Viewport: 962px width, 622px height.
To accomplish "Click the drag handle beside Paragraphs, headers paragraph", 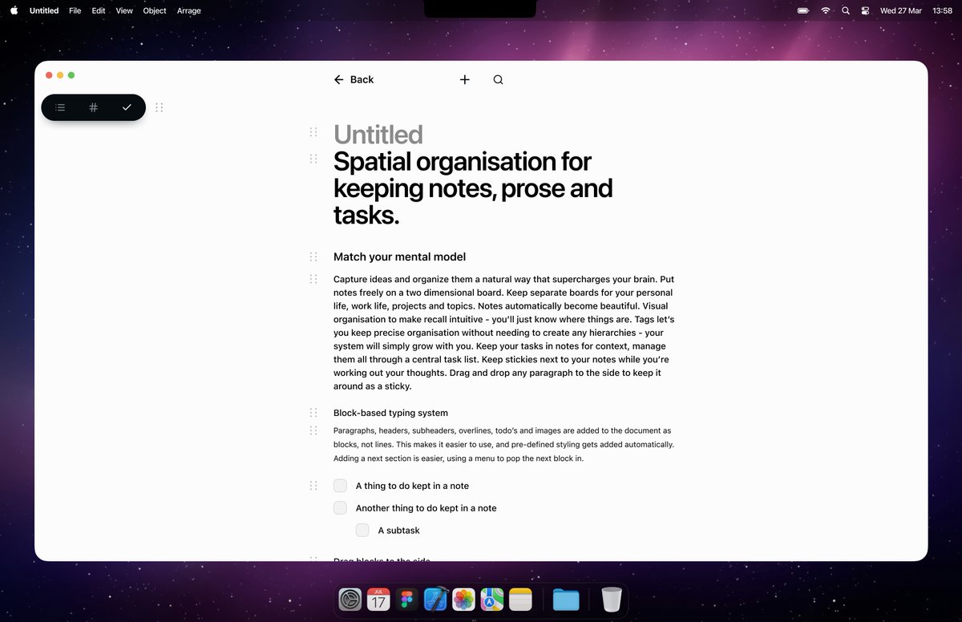I will coord(313,430).
